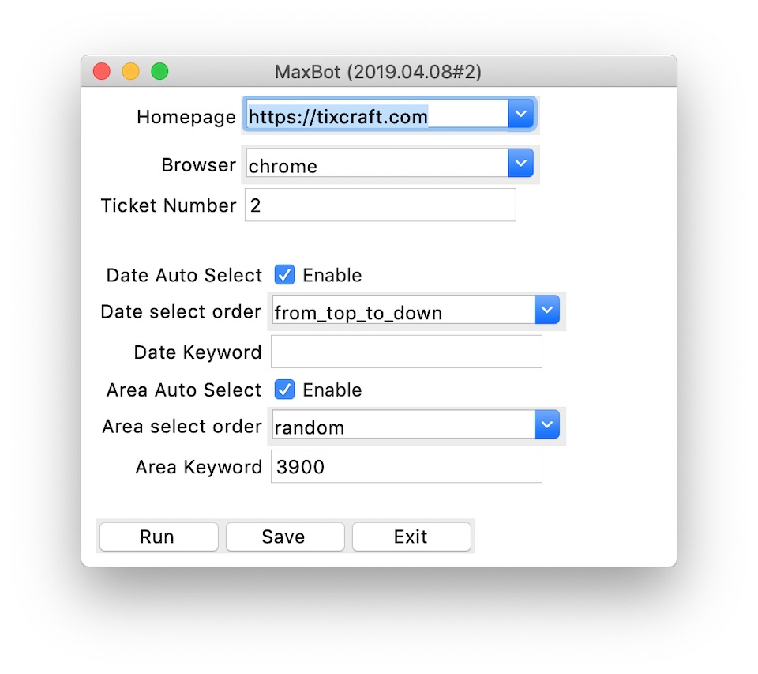
Task: Click the MaxBot title bar text
Action: pyautogui.click(x=378, y=72)
